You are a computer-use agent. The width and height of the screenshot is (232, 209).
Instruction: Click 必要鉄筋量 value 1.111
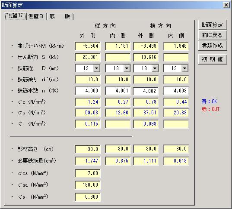(x=146, y=161)
